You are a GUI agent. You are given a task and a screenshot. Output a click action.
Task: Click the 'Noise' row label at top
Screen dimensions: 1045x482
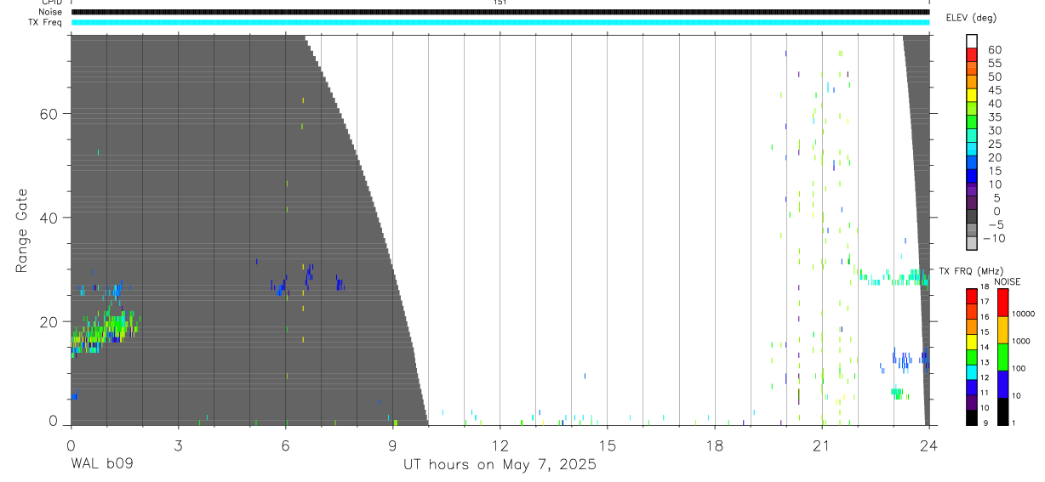pos(51,12)
